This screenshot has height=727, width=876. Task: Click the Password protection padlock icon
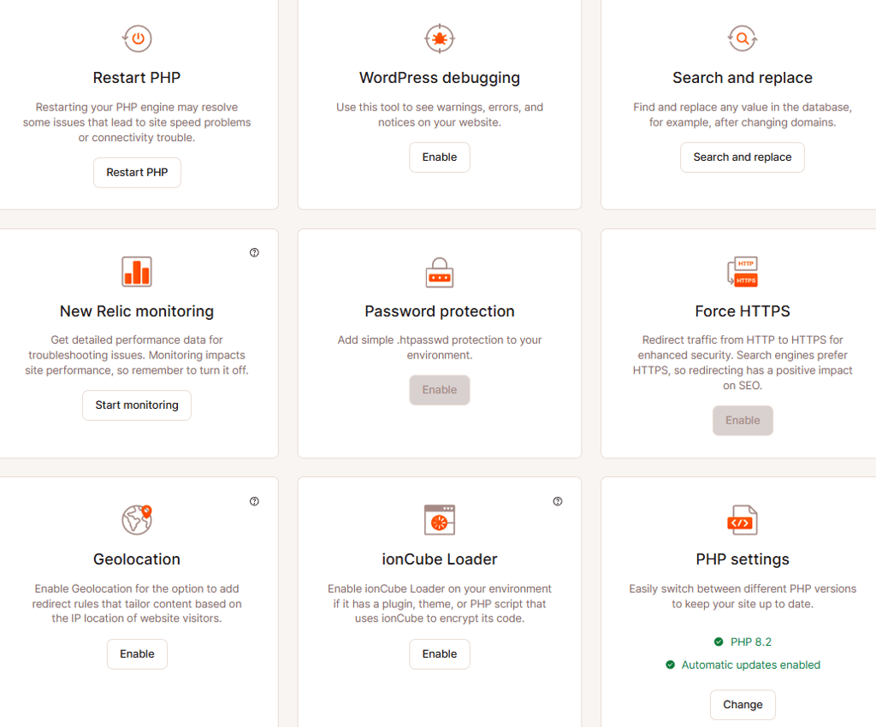(440, 272)
